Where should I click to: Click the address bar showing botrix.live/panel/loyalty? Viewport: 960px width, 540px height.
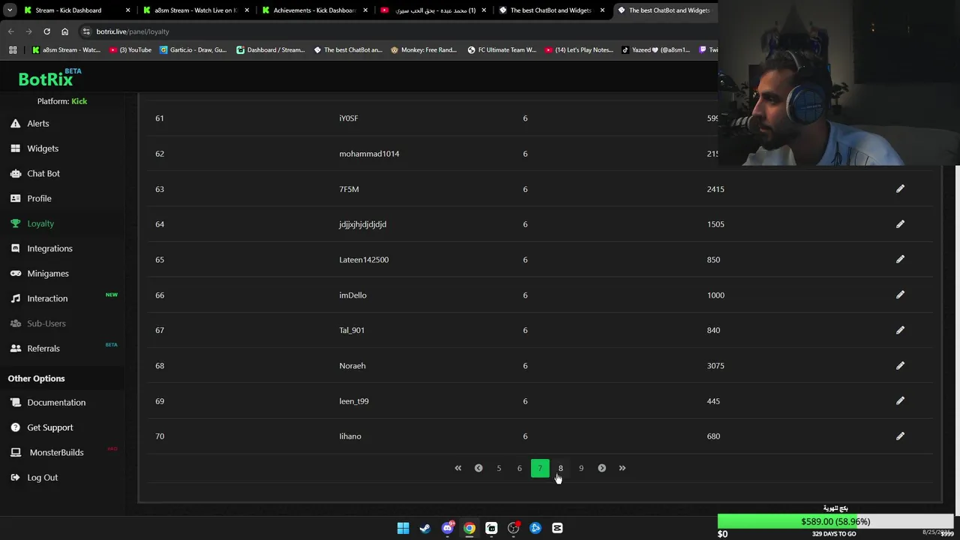(x=397, y=31)
